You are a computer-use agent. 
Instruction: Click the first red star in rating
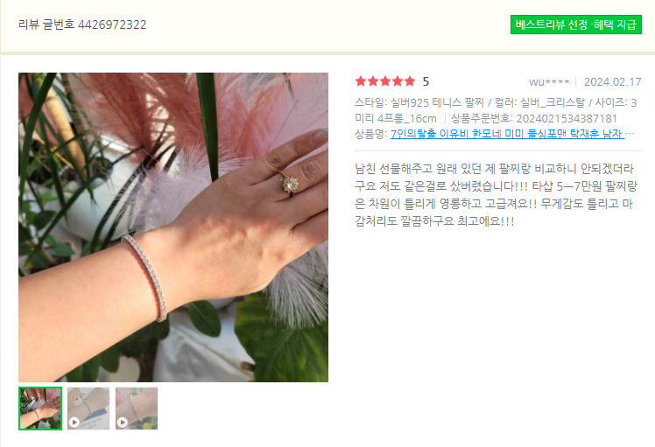tap(361, 81)
